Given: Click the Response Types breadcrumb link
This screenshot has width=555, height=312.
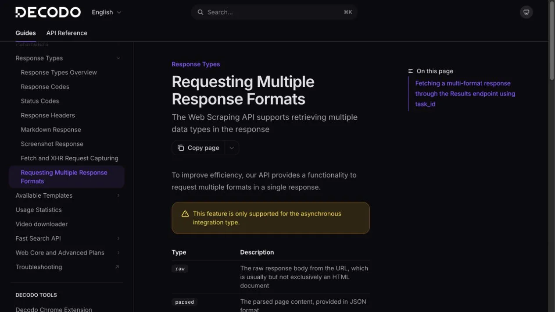Looking at the screenshot, I should (196, 64).
